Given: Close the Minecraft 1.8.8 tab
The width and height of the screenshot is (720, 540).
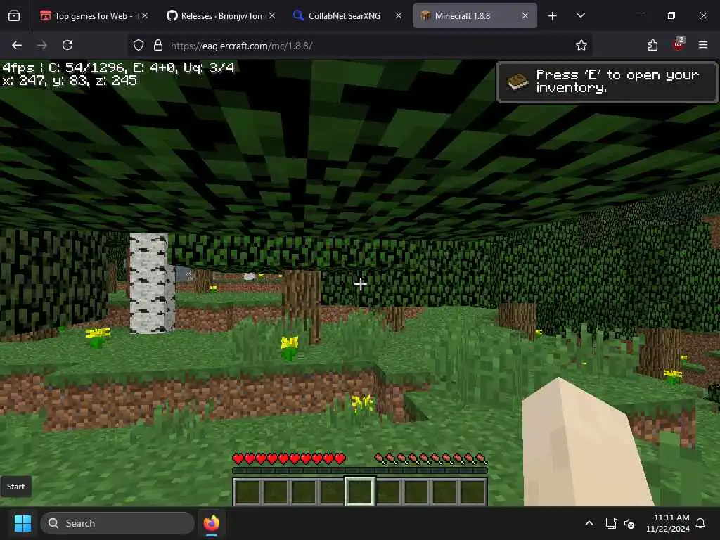Looking at the screenshot, I should click(x=525, y=15).
